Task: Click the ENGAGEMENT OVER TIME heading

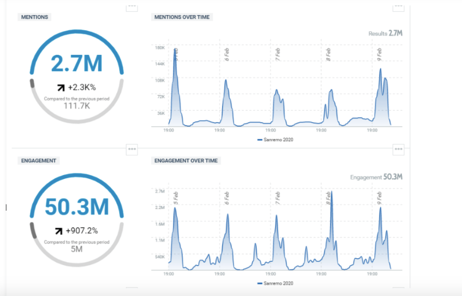Action: click(186, 160)
